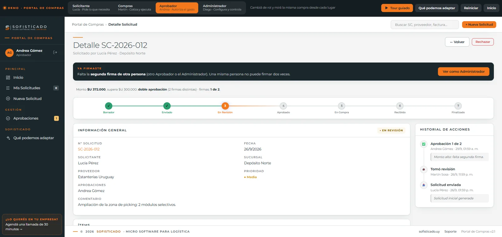Click the logout icon next to Andrea Gómez
Screen dimensions: 502x237
[55, 53]
